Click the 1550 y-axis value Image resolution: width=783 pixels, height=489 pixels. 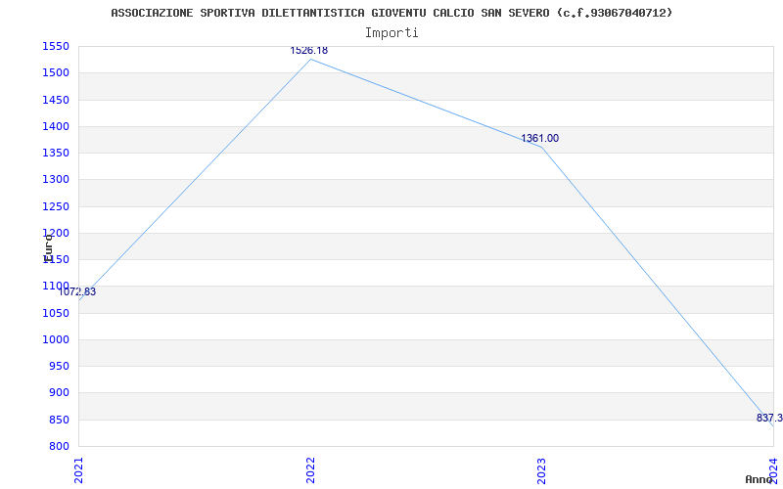click(x=55, y=47)
